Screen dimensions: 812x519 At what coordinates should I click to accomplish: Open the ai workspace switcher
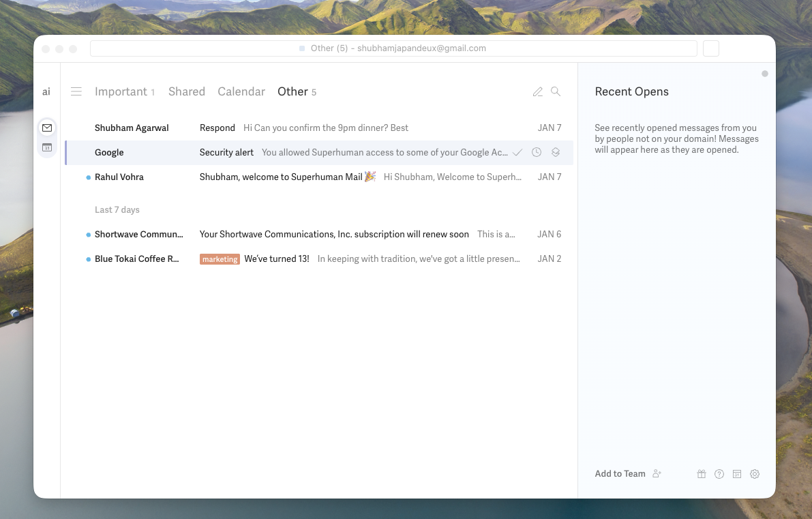(46, 91)
